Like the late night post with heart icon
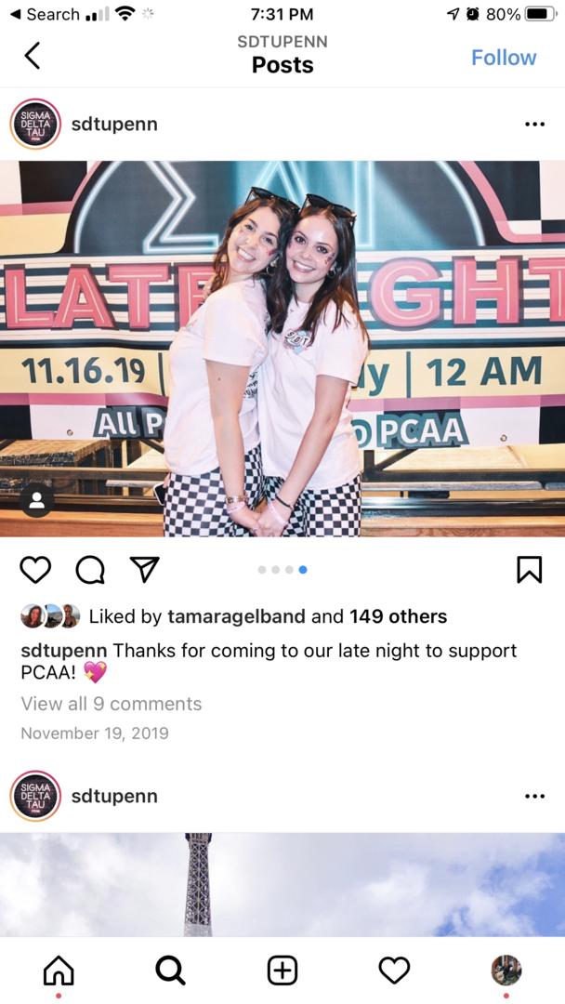The height and width of the screenshot is (1004, 565). click(x=35, y=569)
